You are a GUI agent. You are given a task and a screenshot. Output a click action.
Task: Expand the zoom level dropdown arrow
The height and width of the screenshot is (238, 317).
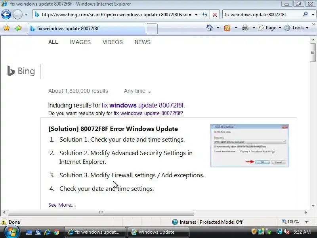pyautogui.click(x=306, y=222)
